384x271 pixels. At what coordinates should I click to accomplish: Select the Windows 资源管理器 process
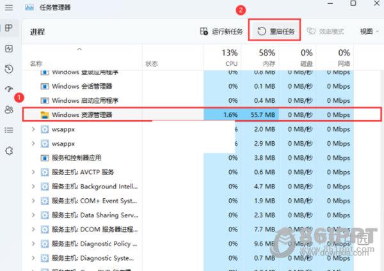tap(202, 114)
